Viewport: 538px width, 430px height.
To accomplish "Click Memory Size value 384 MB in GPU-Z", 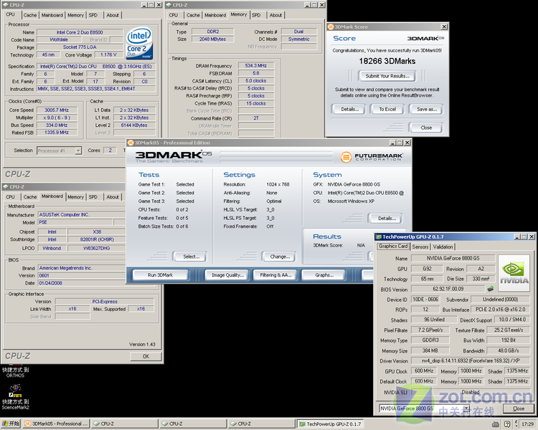I will click(430, 350).
